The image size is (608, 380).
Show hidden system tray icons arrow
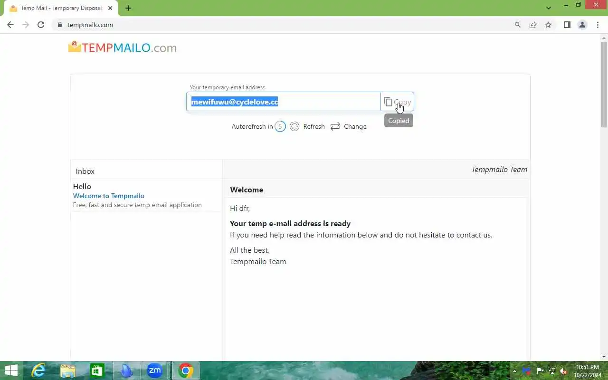pos(514,371)
